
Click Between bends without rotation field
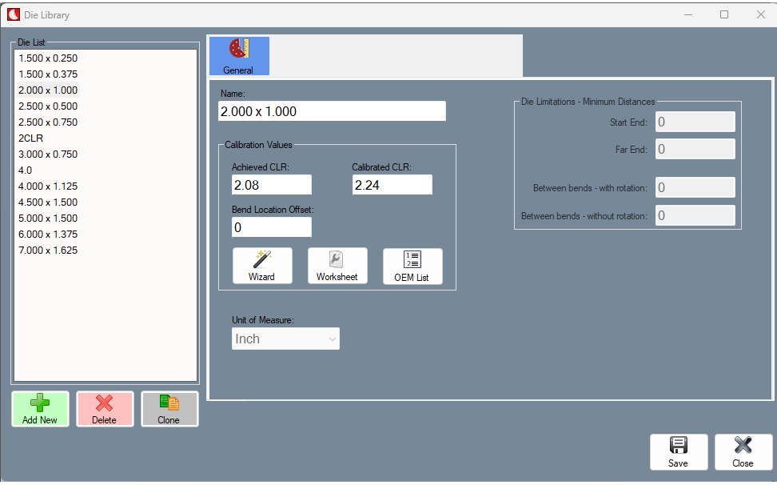click(x=695, y=216)
